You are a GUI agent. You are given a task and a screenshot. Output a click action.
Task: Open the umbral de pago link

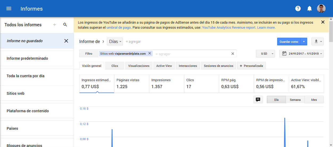coord(119,27)
